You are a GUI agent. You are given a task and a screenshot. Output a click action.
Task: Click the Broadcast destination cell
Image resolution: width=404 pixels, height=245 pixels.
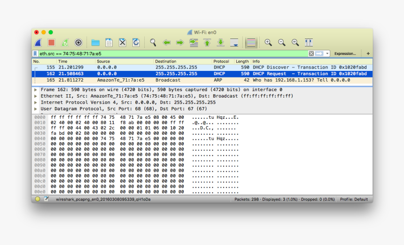[x=168, y=80]
